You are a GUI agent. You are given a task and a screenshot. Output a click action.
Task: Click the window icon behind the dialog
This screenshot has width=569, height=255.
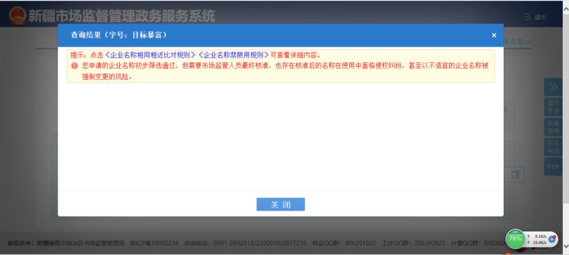tap(515, 174)
